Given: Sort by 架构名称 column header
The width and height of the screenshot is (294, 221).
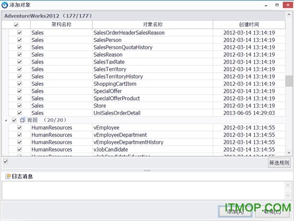Looking at the screenshot, I should [x=62, y=24].
